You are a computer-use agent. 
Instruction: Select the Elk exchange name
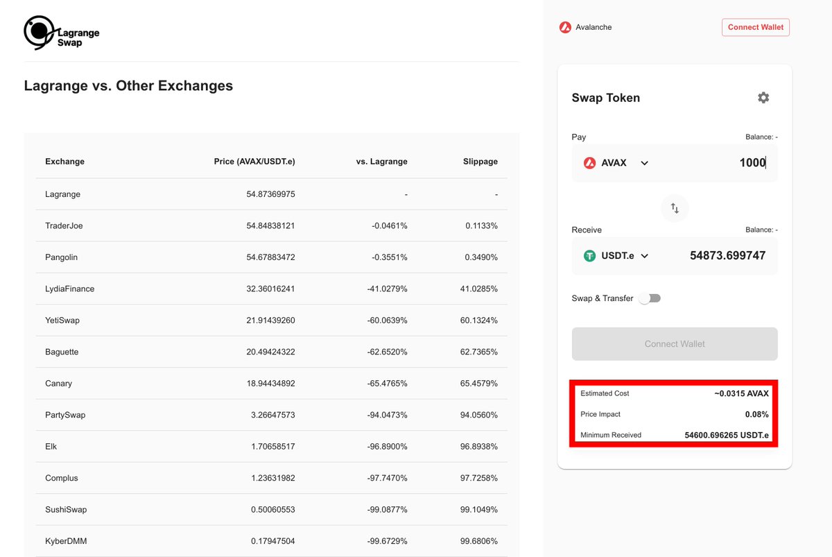[51, 447]
